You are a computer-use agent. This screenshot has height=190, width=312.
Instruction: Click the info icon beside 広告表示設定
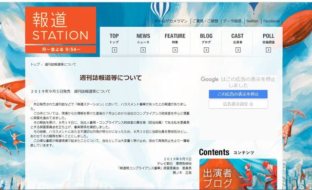[x=252, y=104]
